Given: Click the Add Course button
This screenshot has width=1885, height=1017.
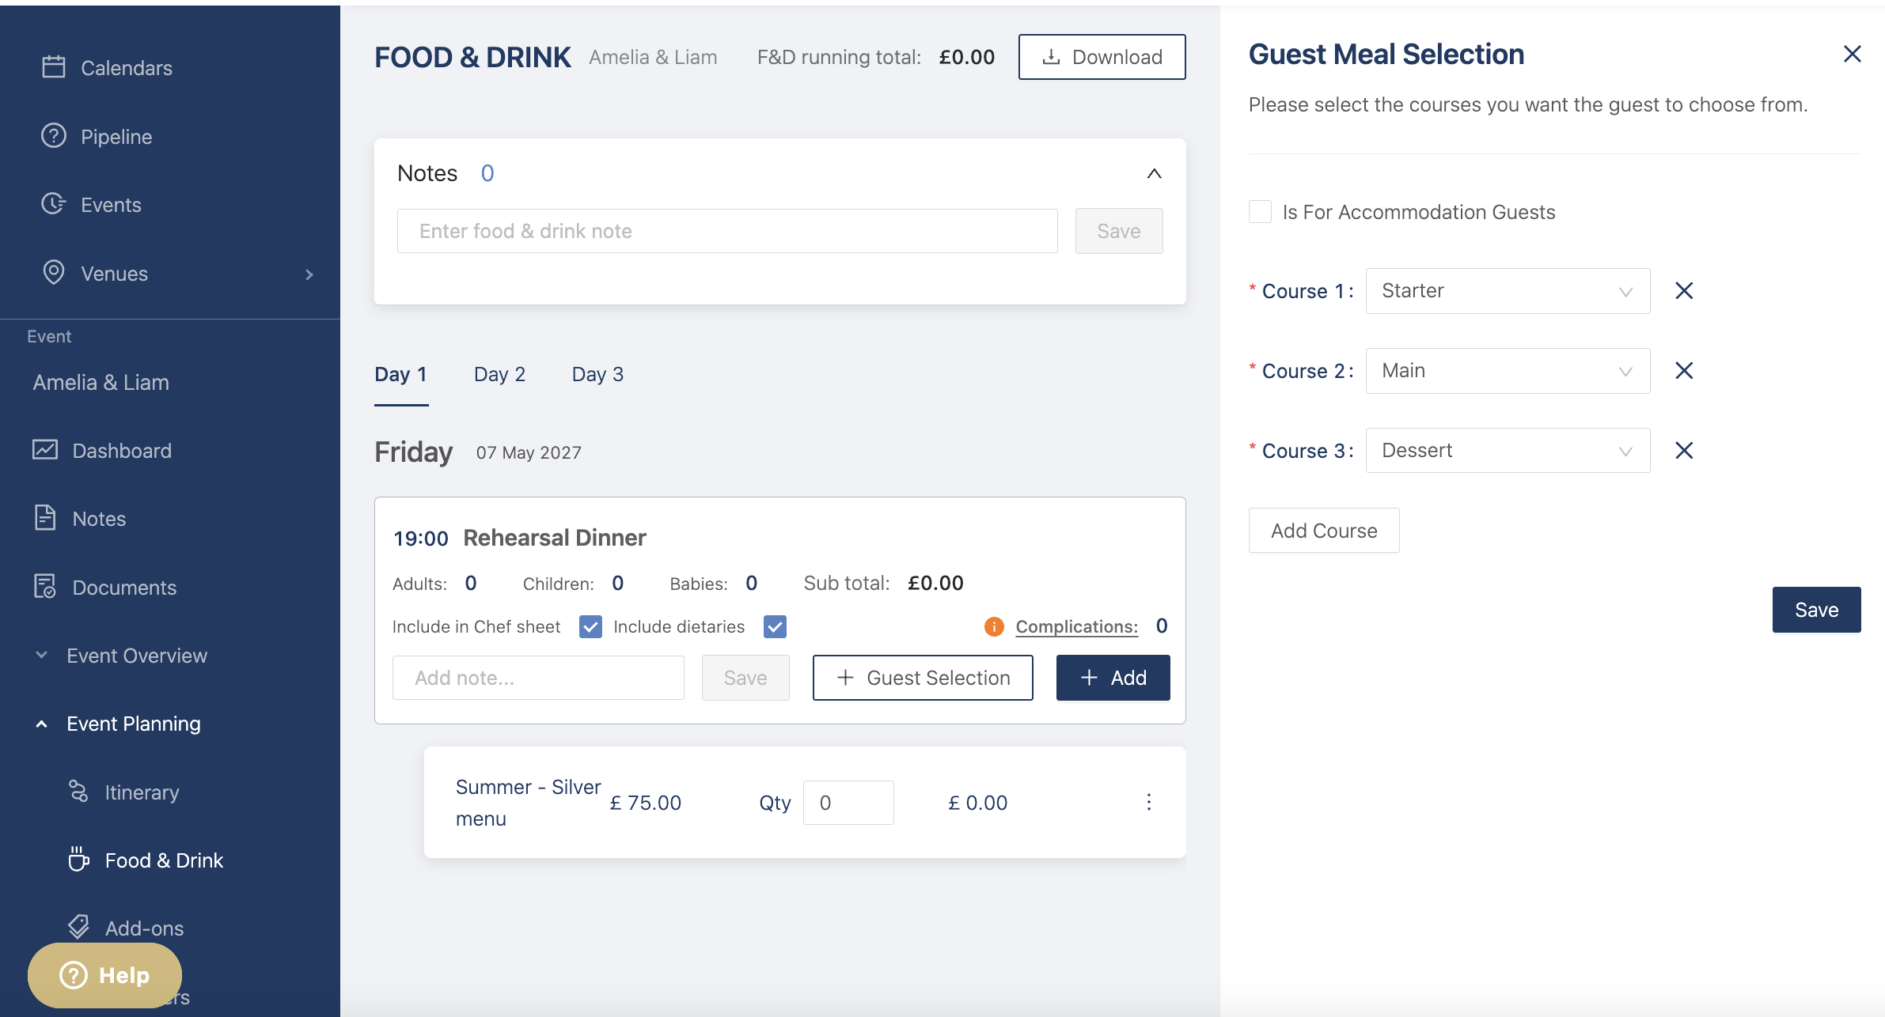Looking at the screenshot, I should 1324,531.
